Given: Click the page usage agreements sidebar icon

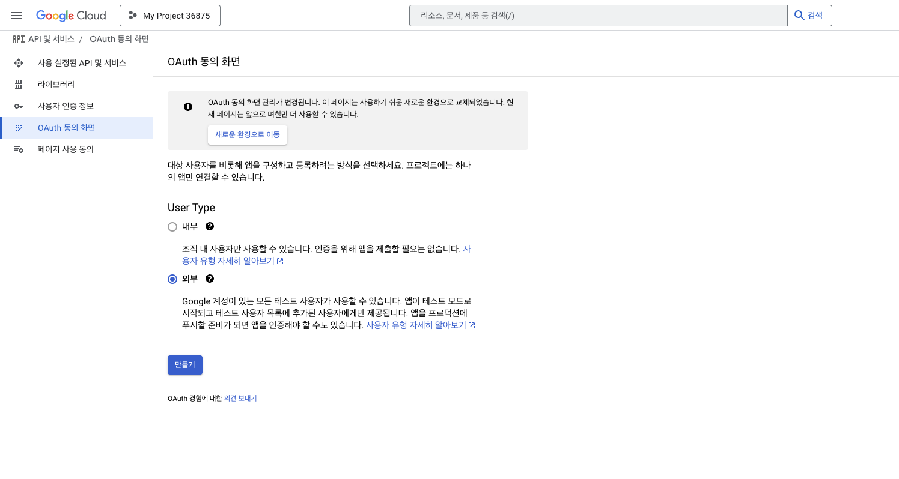Looking at the screenshot, I should coord(19,149).
